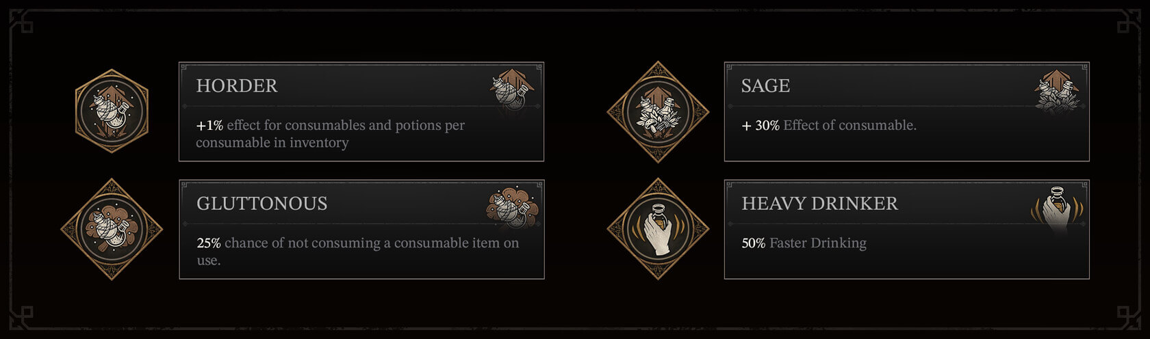Image resolution: width=1150 pixels, height=339 pixels.
Task: Click the Horder hexagonal perk badge
Action: (x=112, y=111)
